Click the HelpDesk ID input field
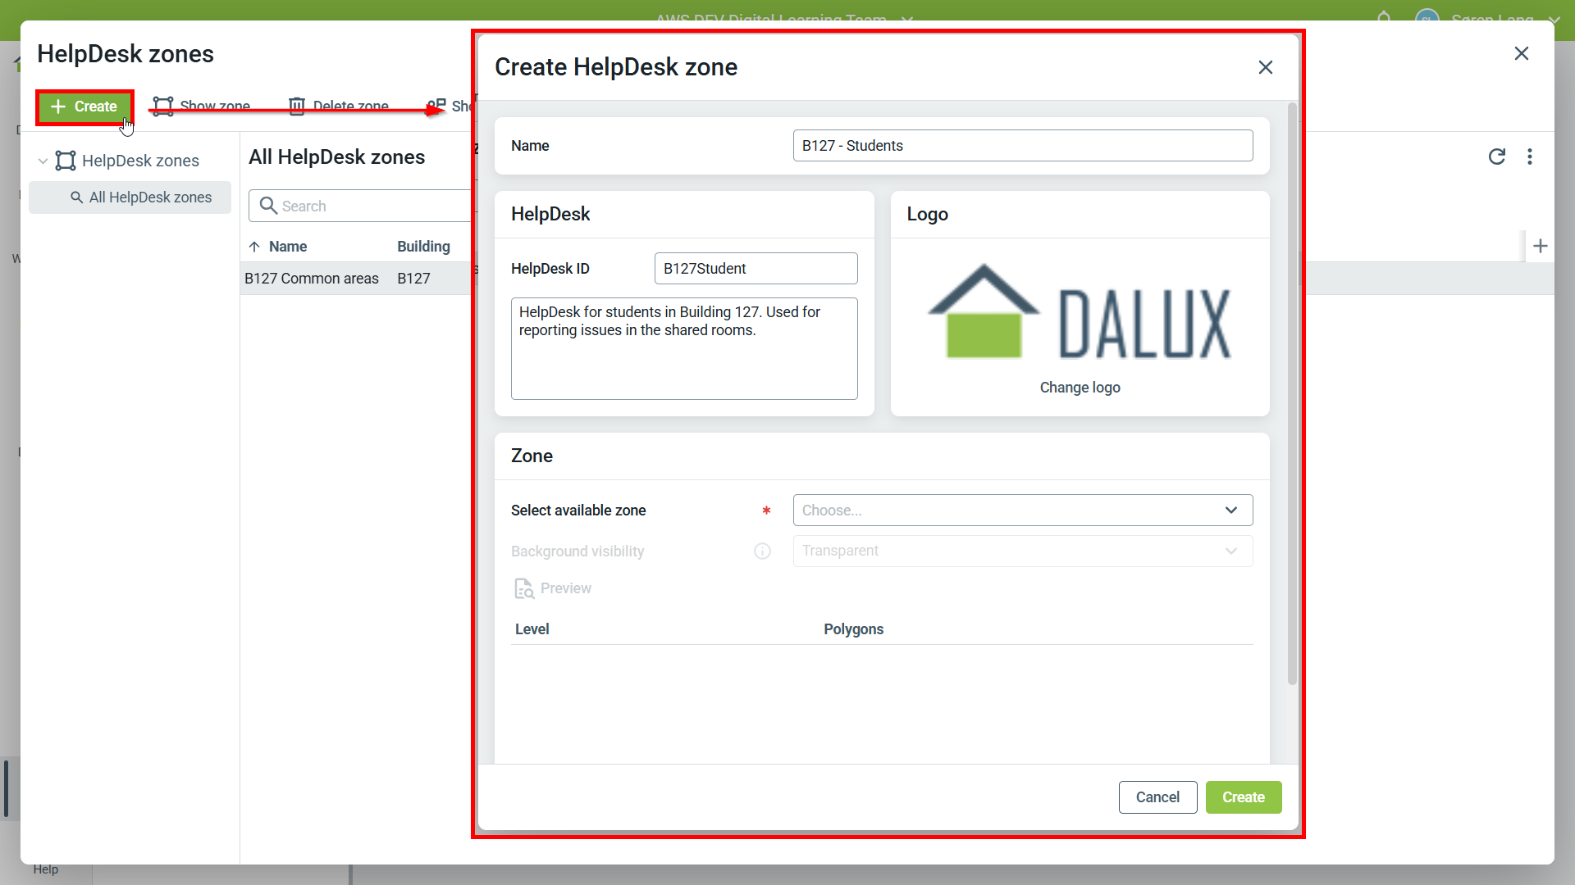Viewport: 1575px width, 885px height. coord(756,269)
